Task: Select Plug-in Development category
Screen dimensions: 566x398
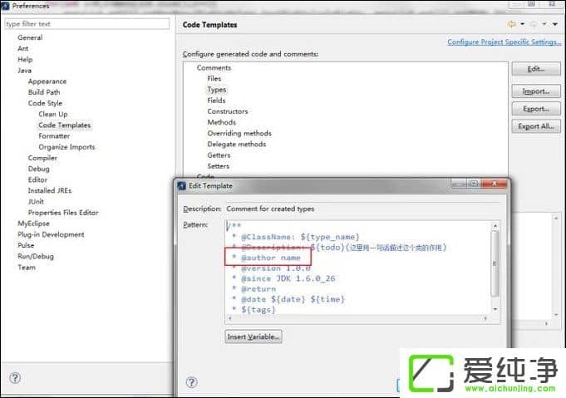Action: [51, 234]
